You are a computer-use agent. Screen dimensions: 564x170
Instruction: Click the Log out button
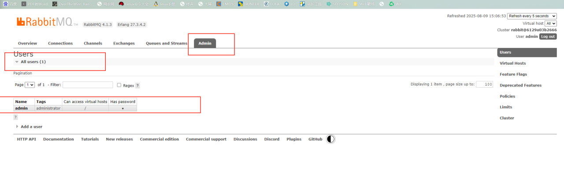tap(548, 37)
